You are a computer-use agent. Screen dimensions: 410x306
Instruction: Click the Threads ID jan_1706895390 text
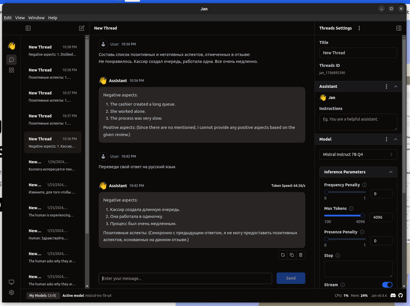click(332, 73)
